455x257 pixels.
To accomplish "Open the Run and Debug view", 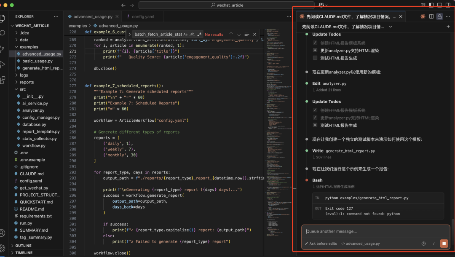I will 2,64.
